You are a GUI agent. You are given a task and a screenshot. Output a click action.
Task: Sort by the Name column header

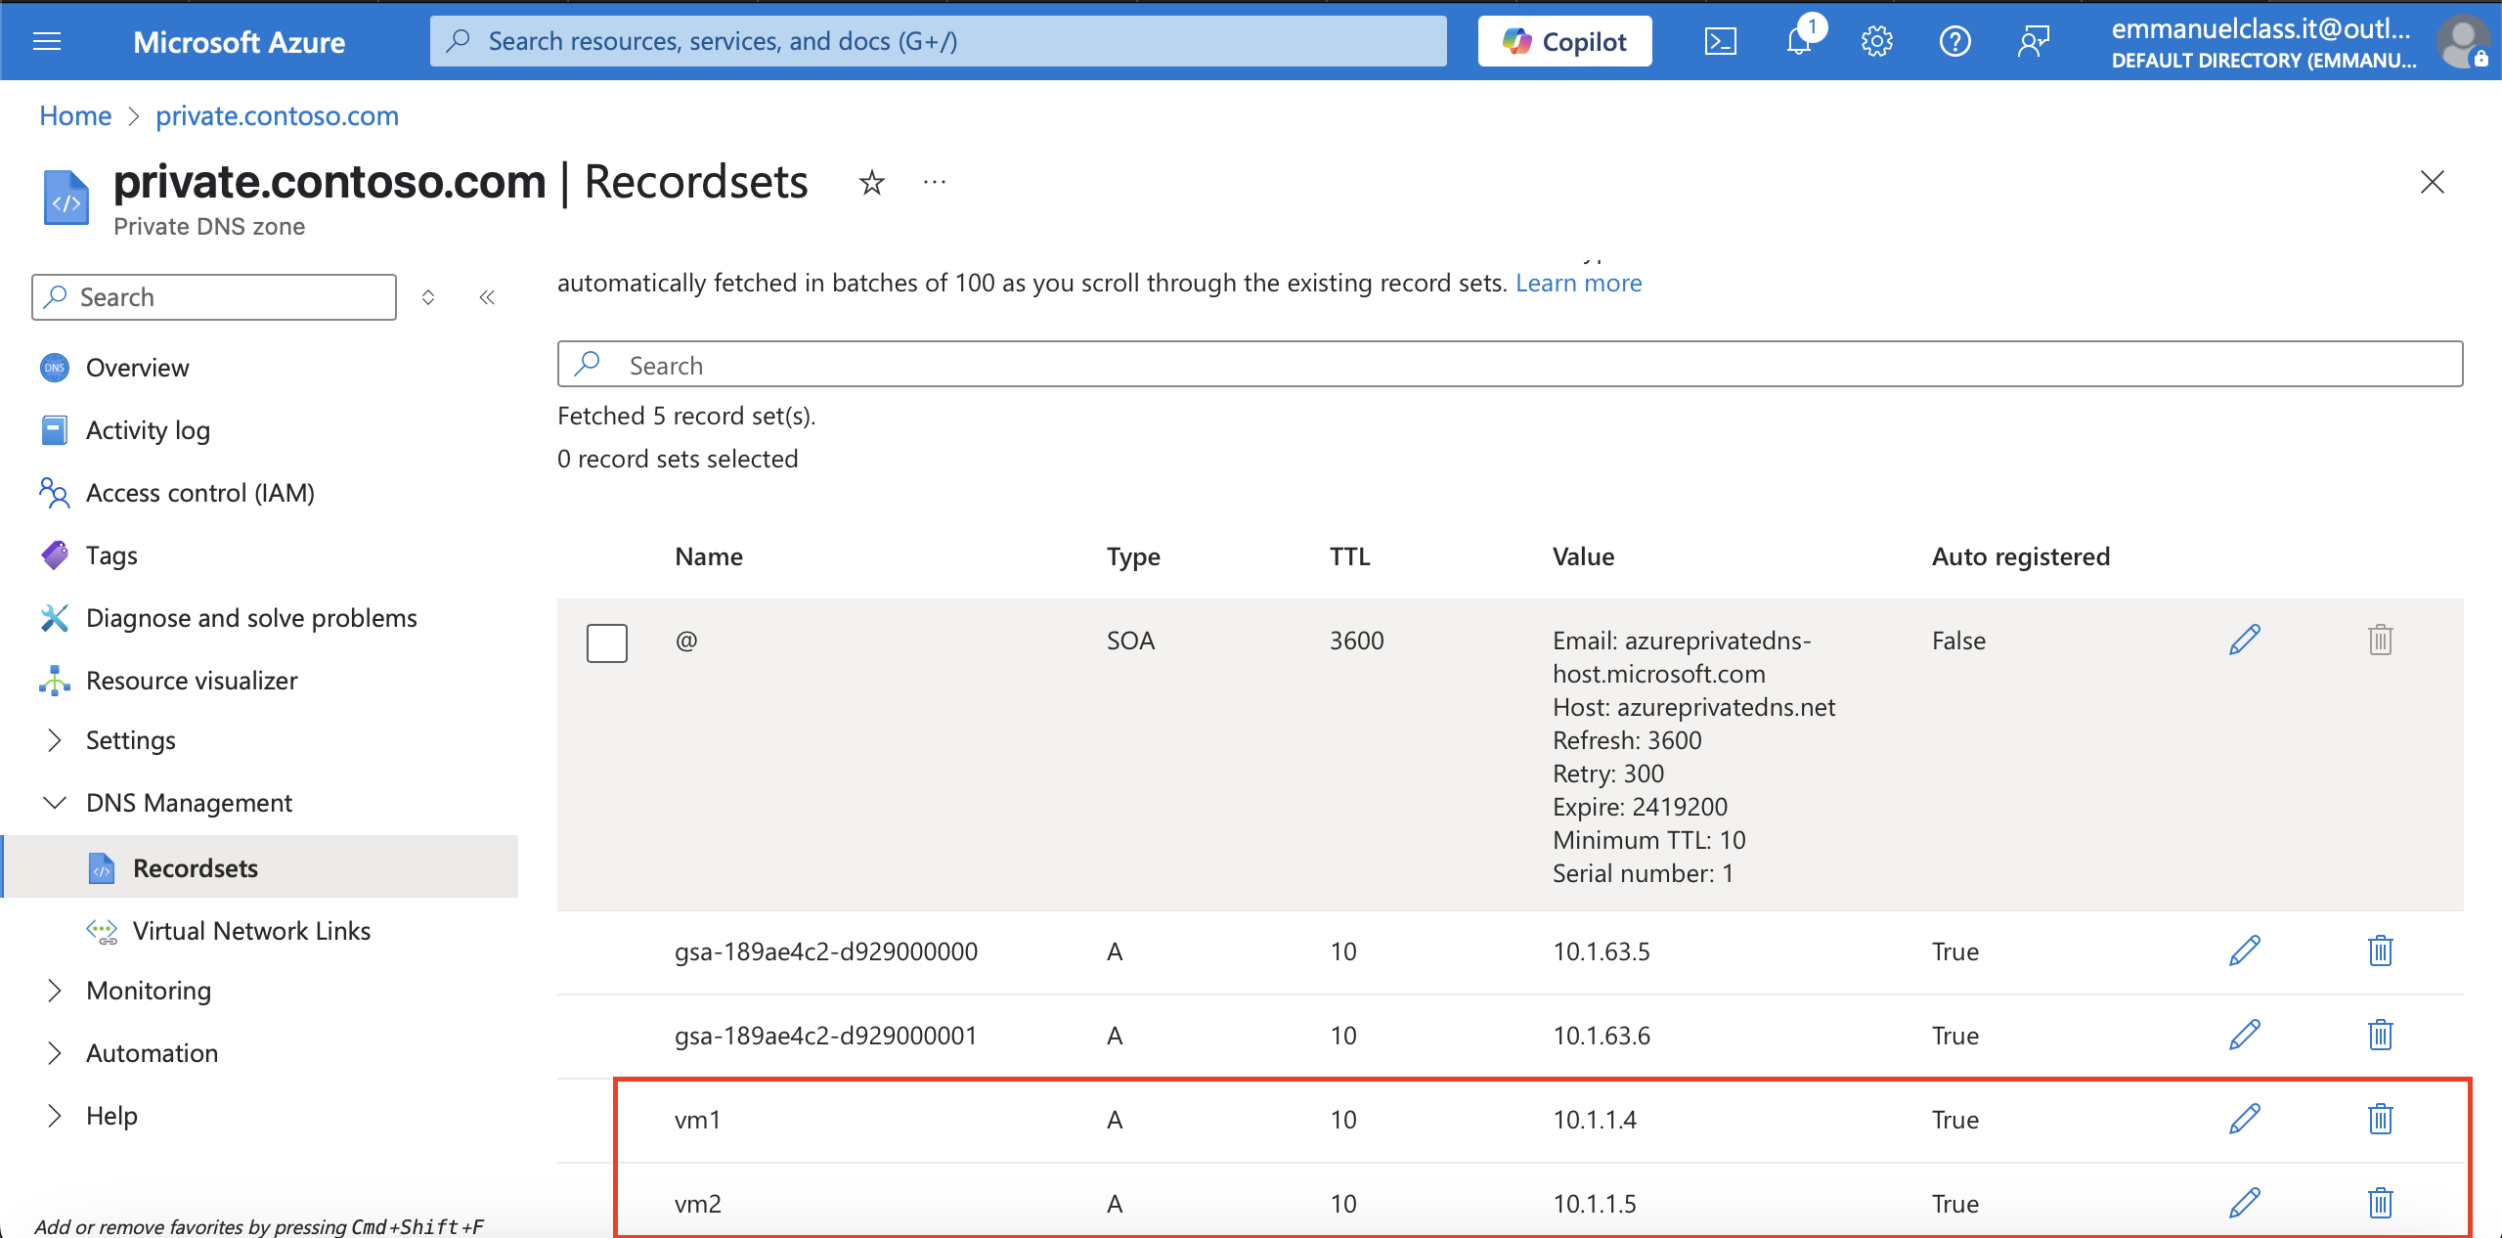tap(709, 556)
